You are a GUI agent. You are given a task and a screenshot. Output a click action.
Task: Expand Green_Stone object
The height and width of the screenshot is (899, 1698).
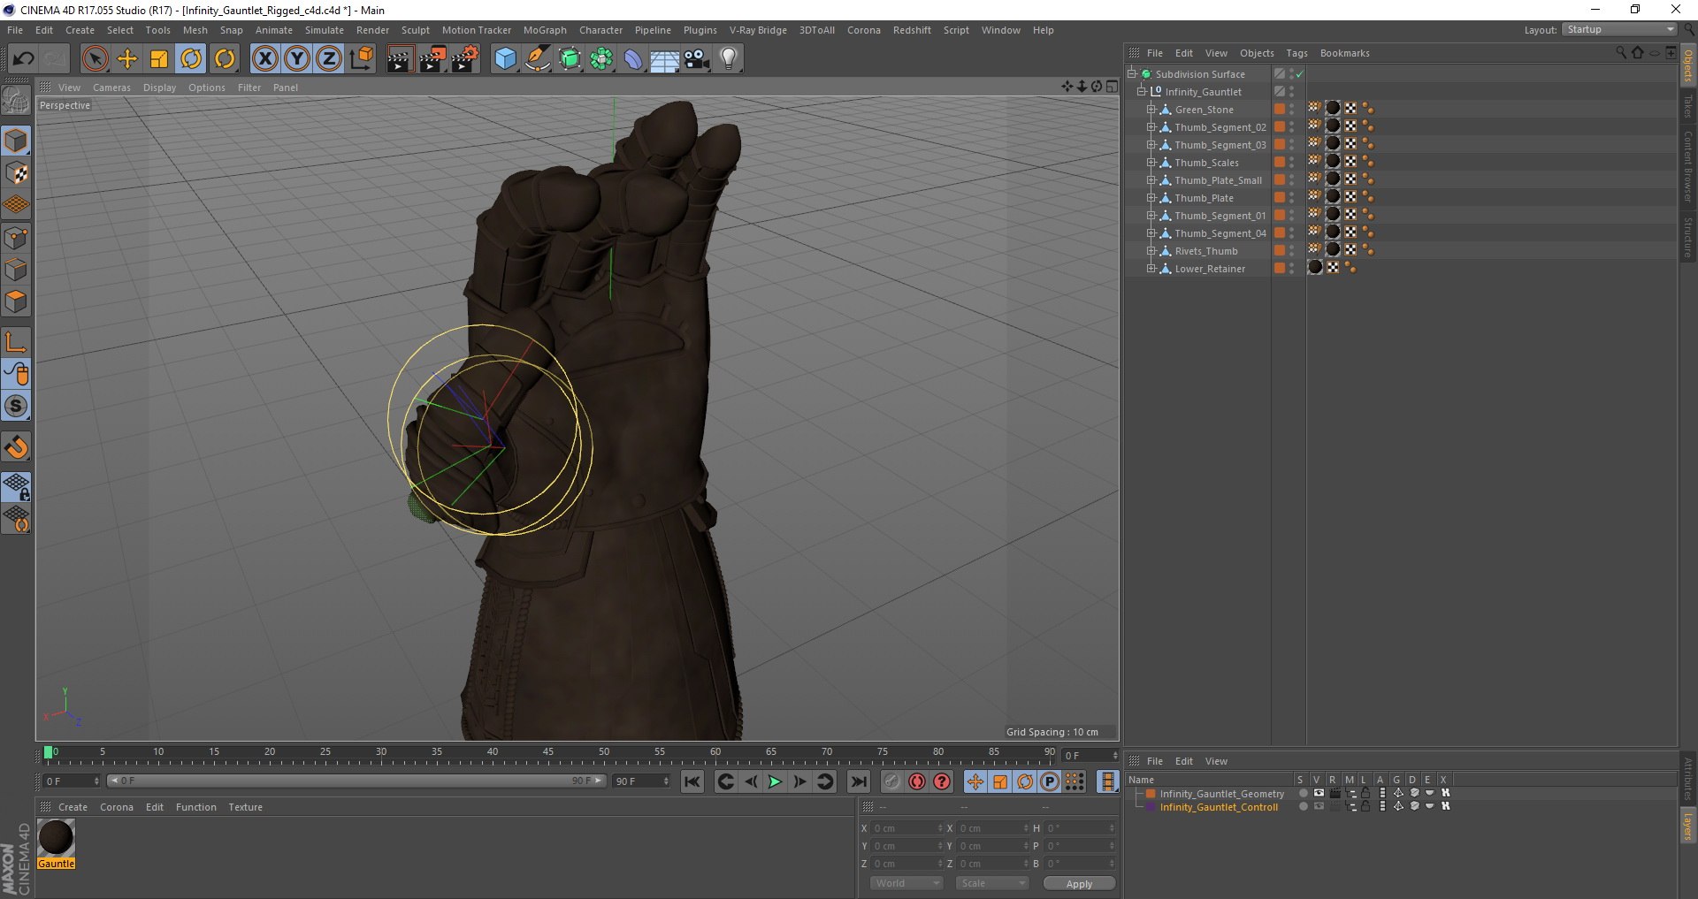click(x=1151, y=109)
